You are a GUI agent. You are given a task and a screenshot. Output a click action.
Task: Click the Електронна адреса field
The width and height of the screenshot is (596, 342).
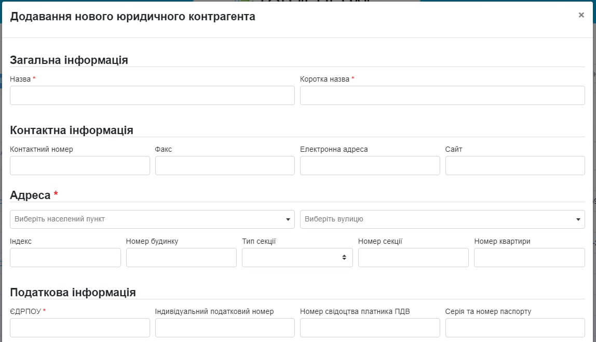click(x=370, y=166)
